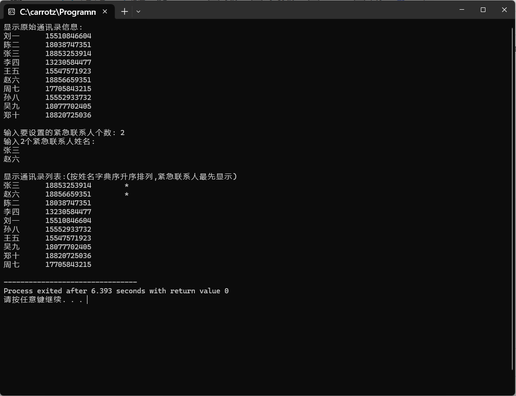Click 王五 in the sorted list

click(12, 238)
